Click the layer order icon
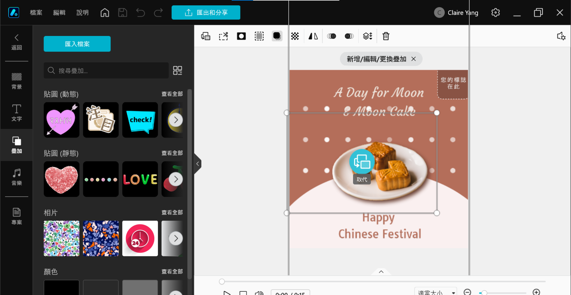 (367, 36)
